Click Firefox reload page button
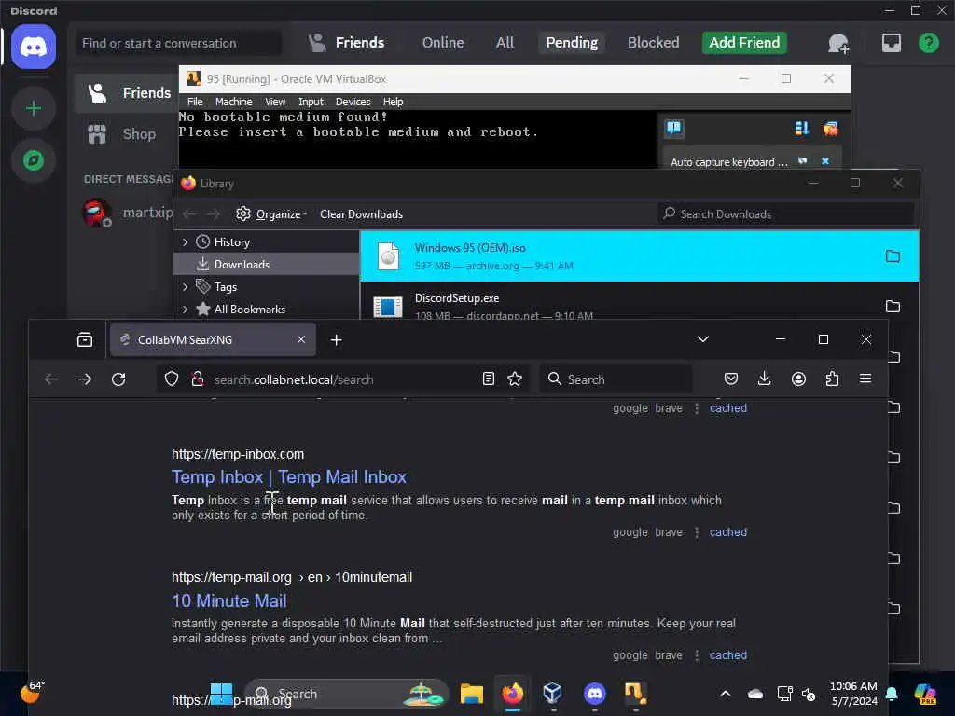The width and height of the screenshot is (955, 716). coord(118,379)
